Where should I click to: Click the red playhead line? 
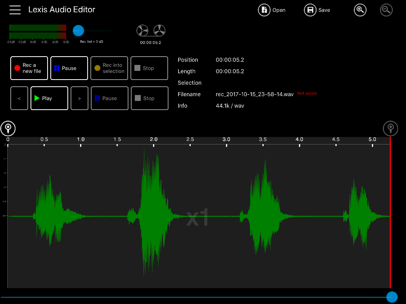390,213
